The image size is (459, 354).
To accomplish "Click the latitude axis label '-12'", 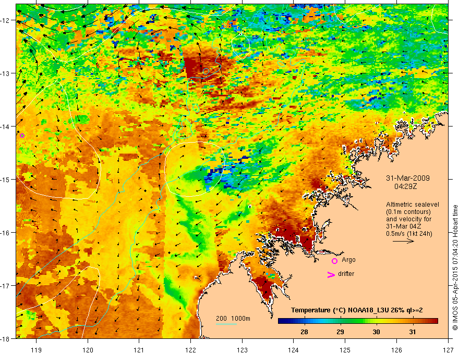I will pyautogui.click(x=6, y=20).
